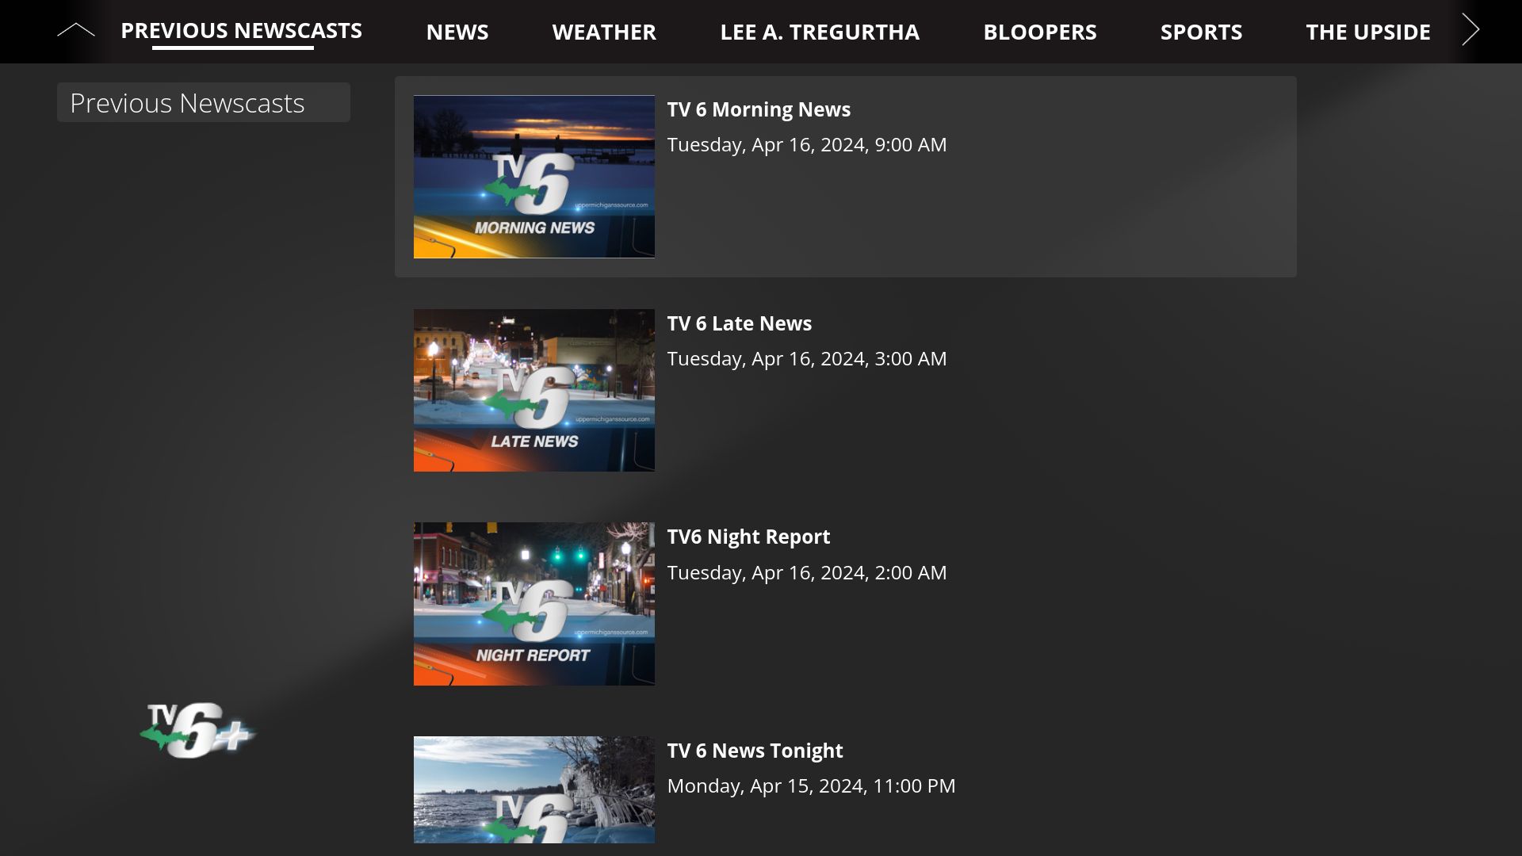Switch to the BLOOPERS tab
The height and width of the screenshot is (856, 1522).
pos(1040,32)
